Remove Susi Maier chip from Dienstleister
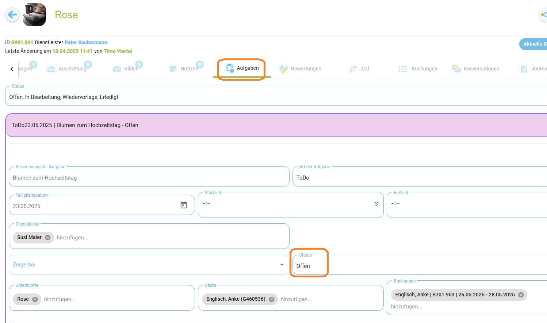This screenshot has width=547, height=323. [47, 238]
